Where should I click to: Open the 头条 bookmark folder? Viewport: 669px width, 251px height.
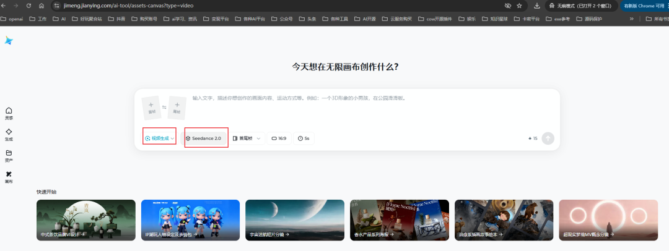click(x=307, y=19)
